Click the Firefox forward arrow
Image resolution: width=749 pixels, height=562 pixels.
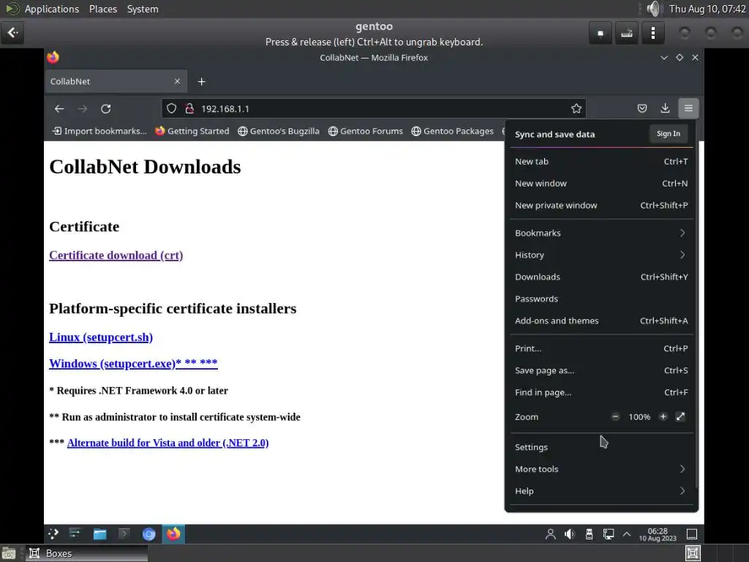(83, 109)
